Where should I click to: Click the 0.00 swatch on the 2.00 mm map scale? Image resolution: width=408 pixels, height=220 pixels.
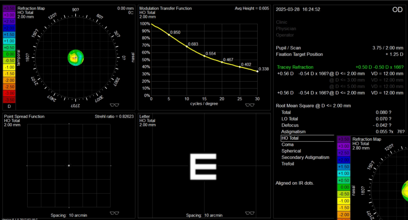pyautogui.click(x=9, y=54)
